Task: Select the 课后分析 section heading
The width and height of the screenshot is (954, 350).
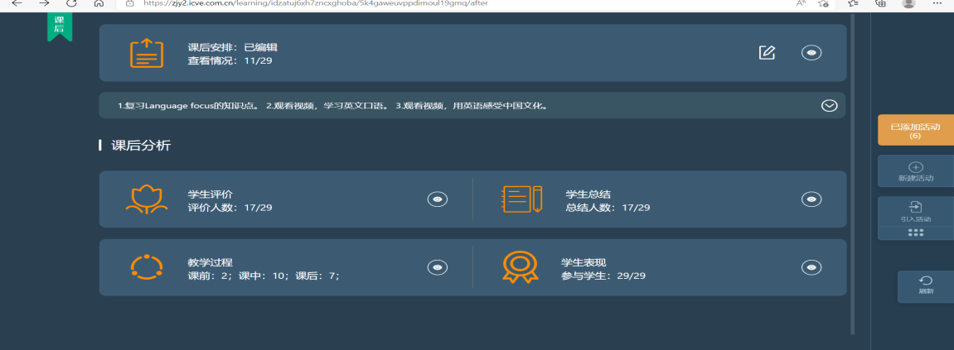Action: point(141,146)
